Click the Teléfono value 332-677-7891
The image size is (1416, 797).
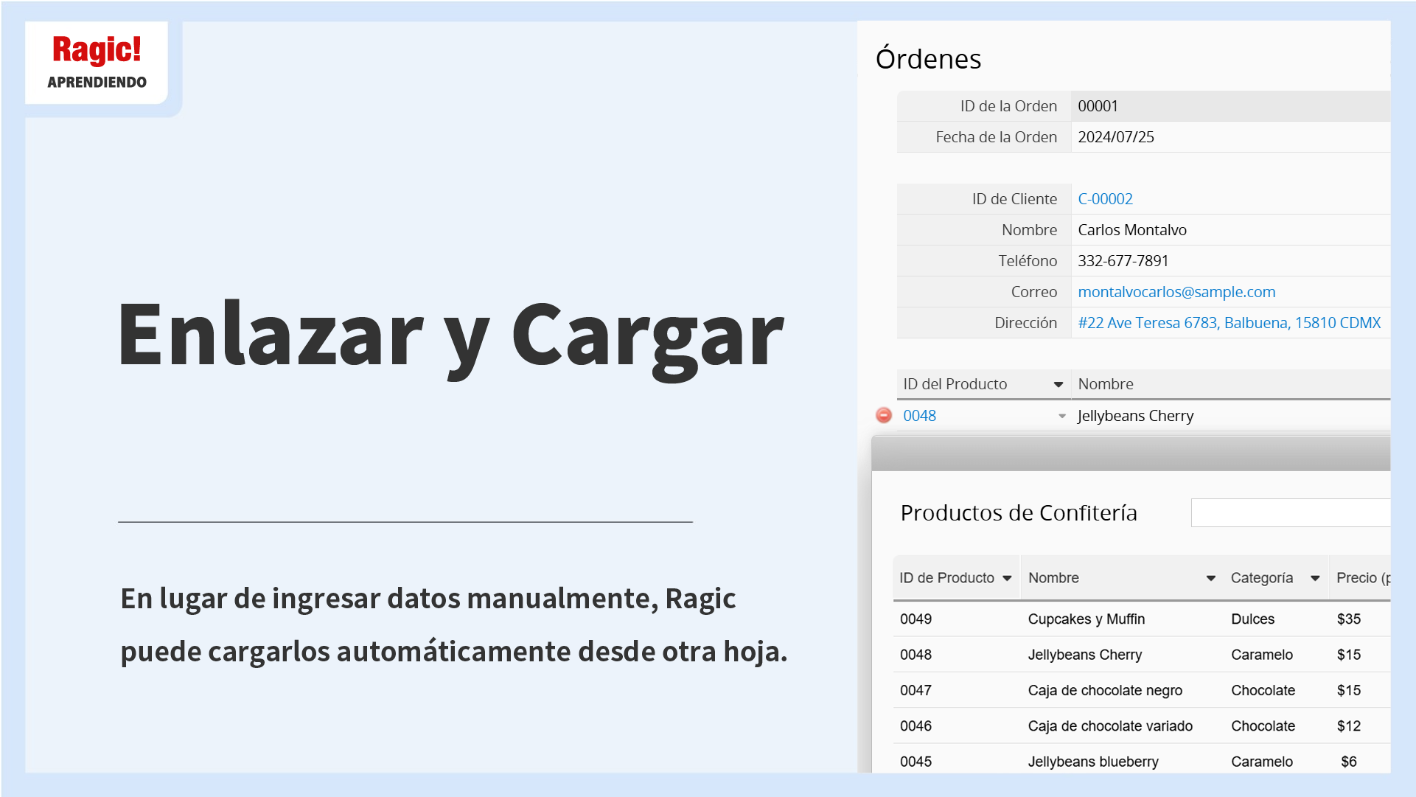click(x=1123, y=261)
